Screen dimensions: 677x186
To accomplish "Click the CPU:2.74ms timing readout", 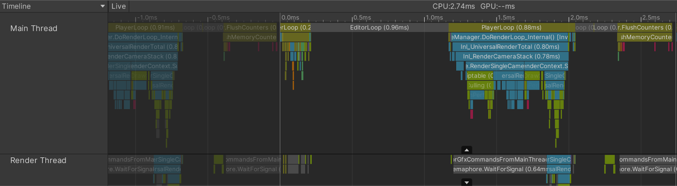I will (453, 6).
